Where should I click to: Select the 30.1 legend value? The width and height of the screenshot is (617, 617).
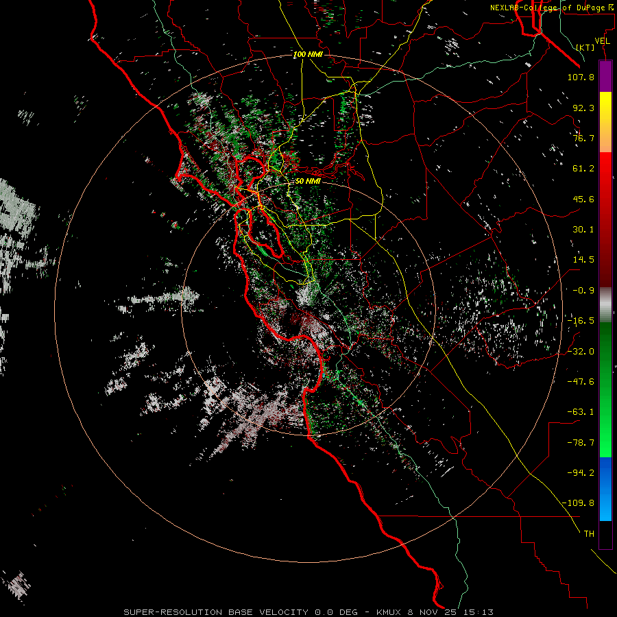[x=583, y=230]
